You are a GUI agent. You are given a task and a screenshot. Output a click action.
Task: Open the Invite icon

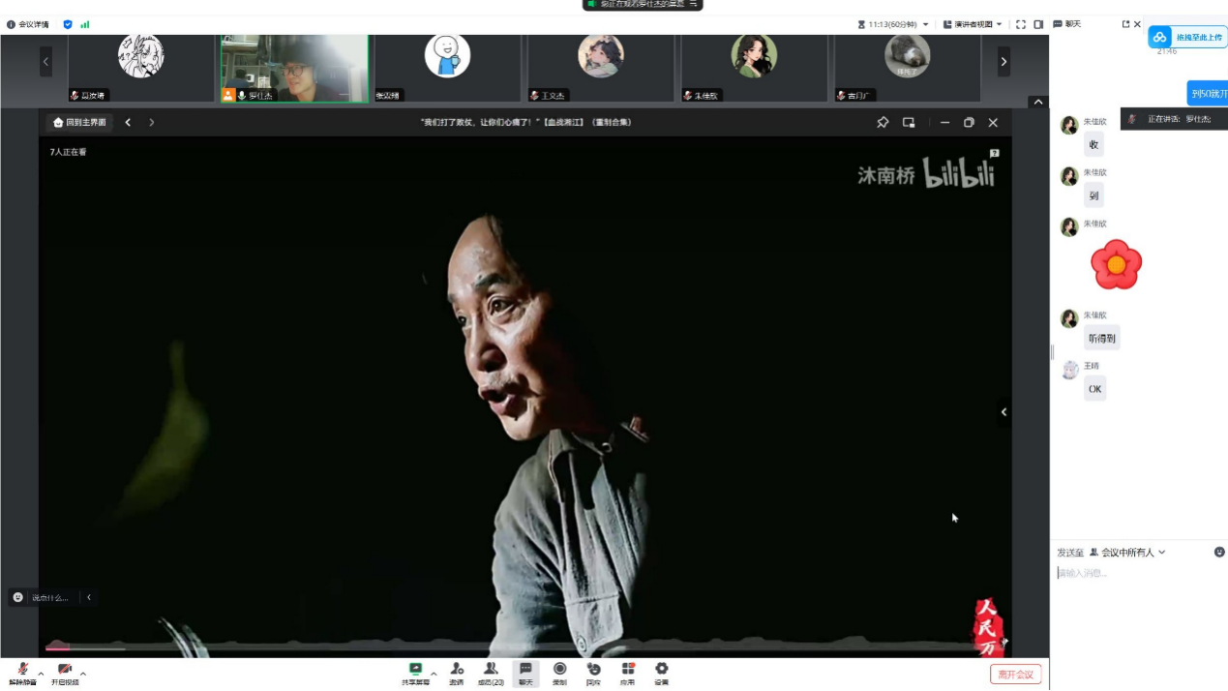(457, 674)
